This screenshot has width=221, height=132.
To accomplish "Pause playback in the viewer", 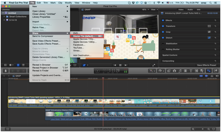I will 120,65.
